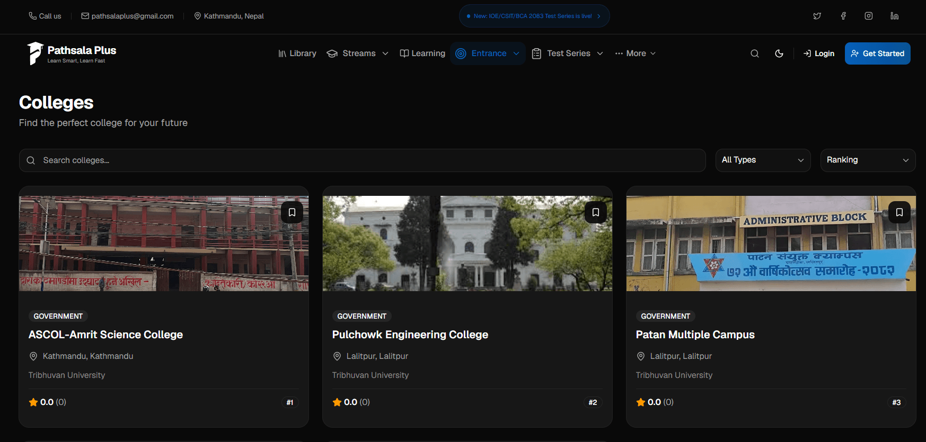Image resolution: width=926 pixels, height=442 pixels.
Task: Open Pulchowk Engineering College title
Action: click(x=410, y=335)
